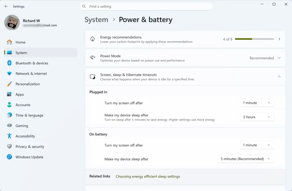Click the System breadcrumb link
This screenshot has height=191, width=292.
click(x=96, y=20)
